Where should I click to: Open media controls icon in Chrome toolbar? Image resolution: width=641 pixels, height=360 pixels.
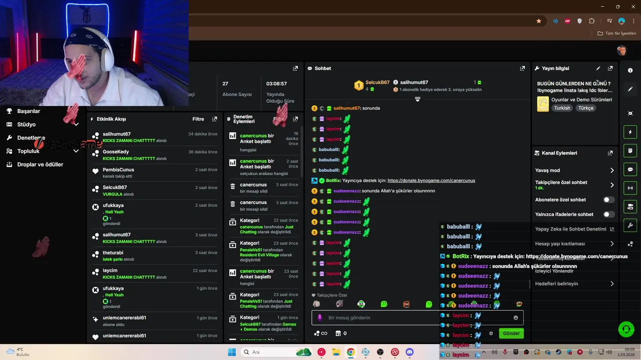click(x=609, y=21)
